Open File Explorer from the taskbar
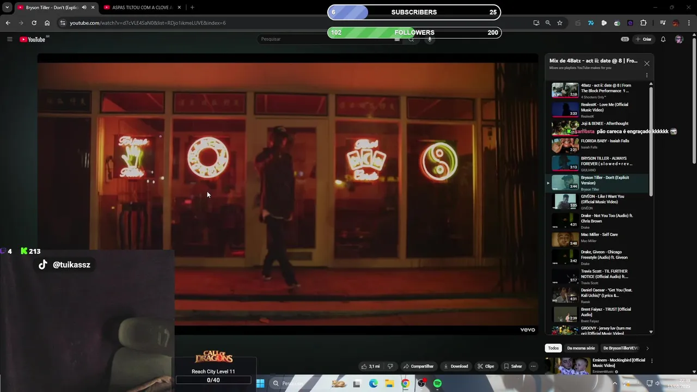697x392 pixels. pyautogui.click(x=389, y=383)
